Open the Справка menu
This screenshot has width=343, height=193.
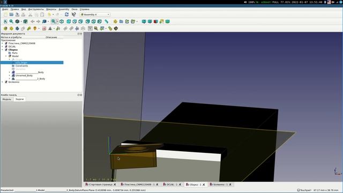tap(85, 9)
